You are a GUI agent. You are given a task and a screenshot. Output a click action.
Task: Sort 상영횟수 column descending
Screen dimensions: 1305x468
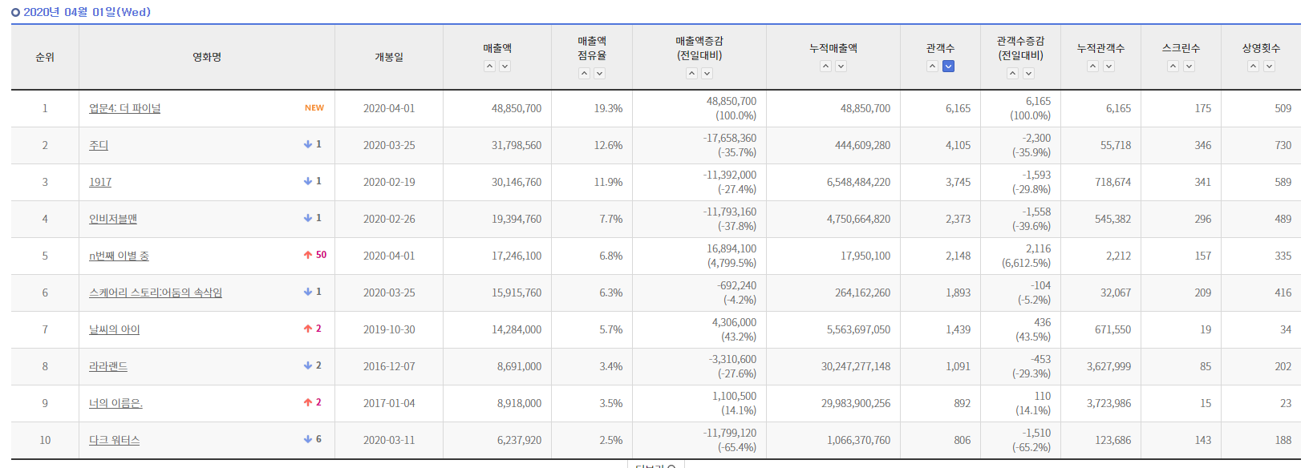click(1269, 67)
